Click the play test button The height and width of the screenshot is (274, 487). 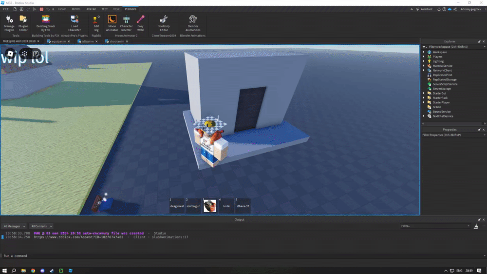[x=35, y=9]
